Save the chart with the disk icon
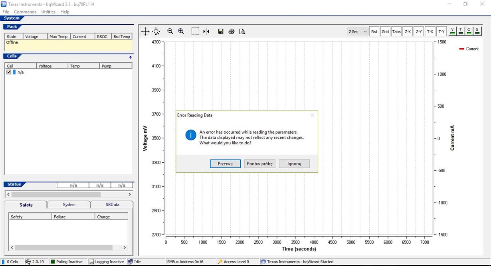The image size is (491, 266). coord(220,32)
